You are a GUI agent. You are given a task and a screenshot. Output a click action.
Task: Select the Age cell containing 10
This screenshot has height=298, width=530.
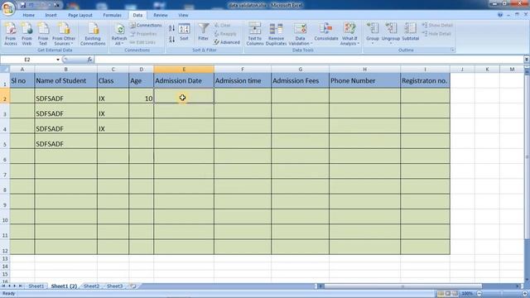(x=142, y=96)
